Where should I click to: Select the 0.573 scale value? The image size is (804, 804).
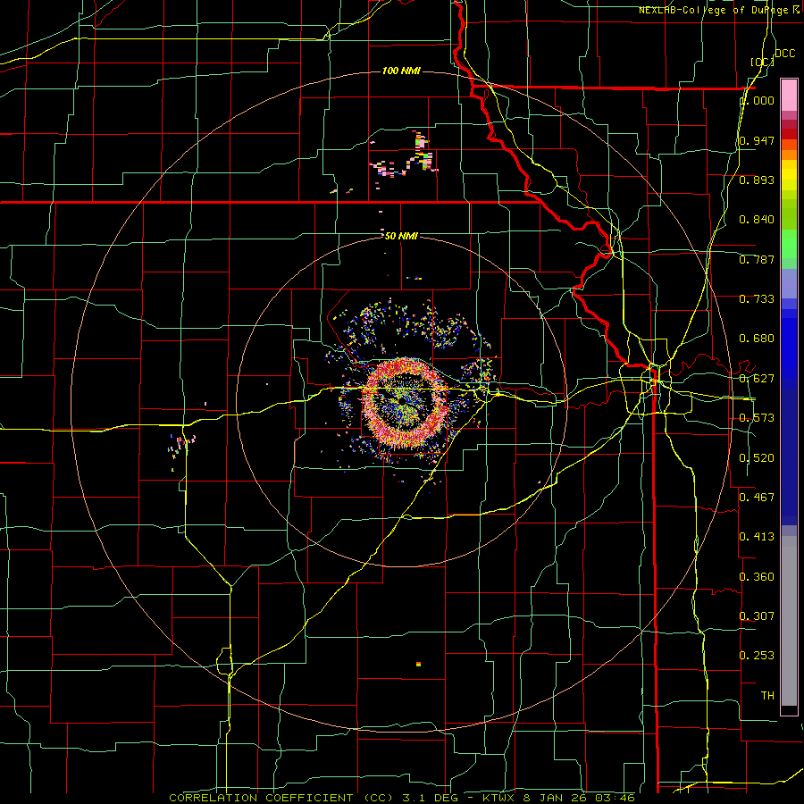pyautogui.click(x=757, y=418)
